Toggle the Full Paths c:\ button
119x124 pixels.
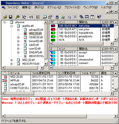coord(31,17)
